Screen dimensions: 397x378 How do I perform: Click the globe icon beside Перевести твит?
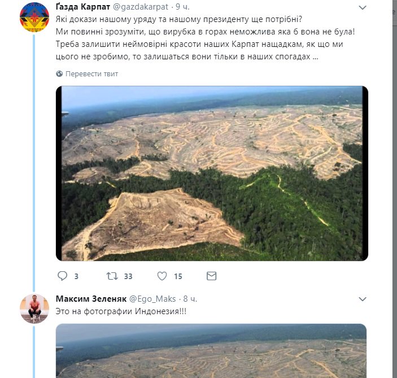tap(60, 74)
